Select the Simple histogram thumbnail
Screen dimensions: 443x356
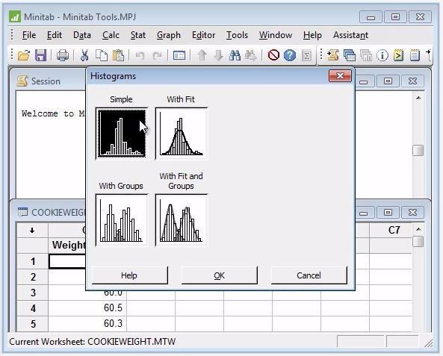[122, 134]
